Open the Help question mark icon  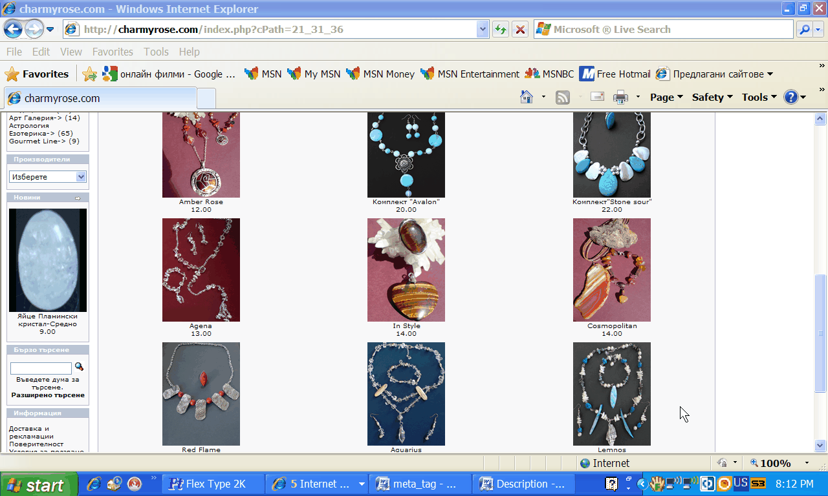coord(790,98)
